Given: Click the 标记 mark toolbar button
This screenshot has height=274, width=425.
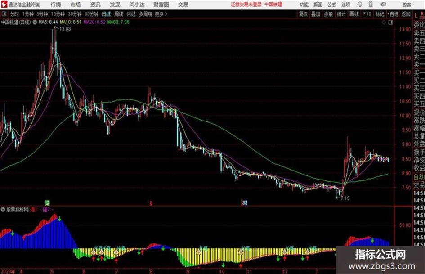Looking at the screenshot, I should [380, 14].
